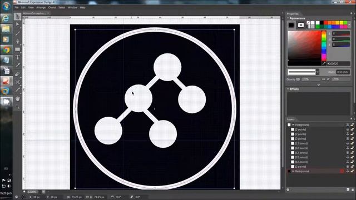Click the status bar gear icon
The height and width of the screenshot is (200, 356).
tap(16, 197)
